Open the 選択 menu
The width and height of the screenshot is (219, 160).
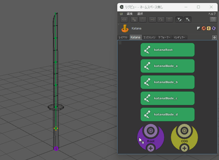point(140,14)
